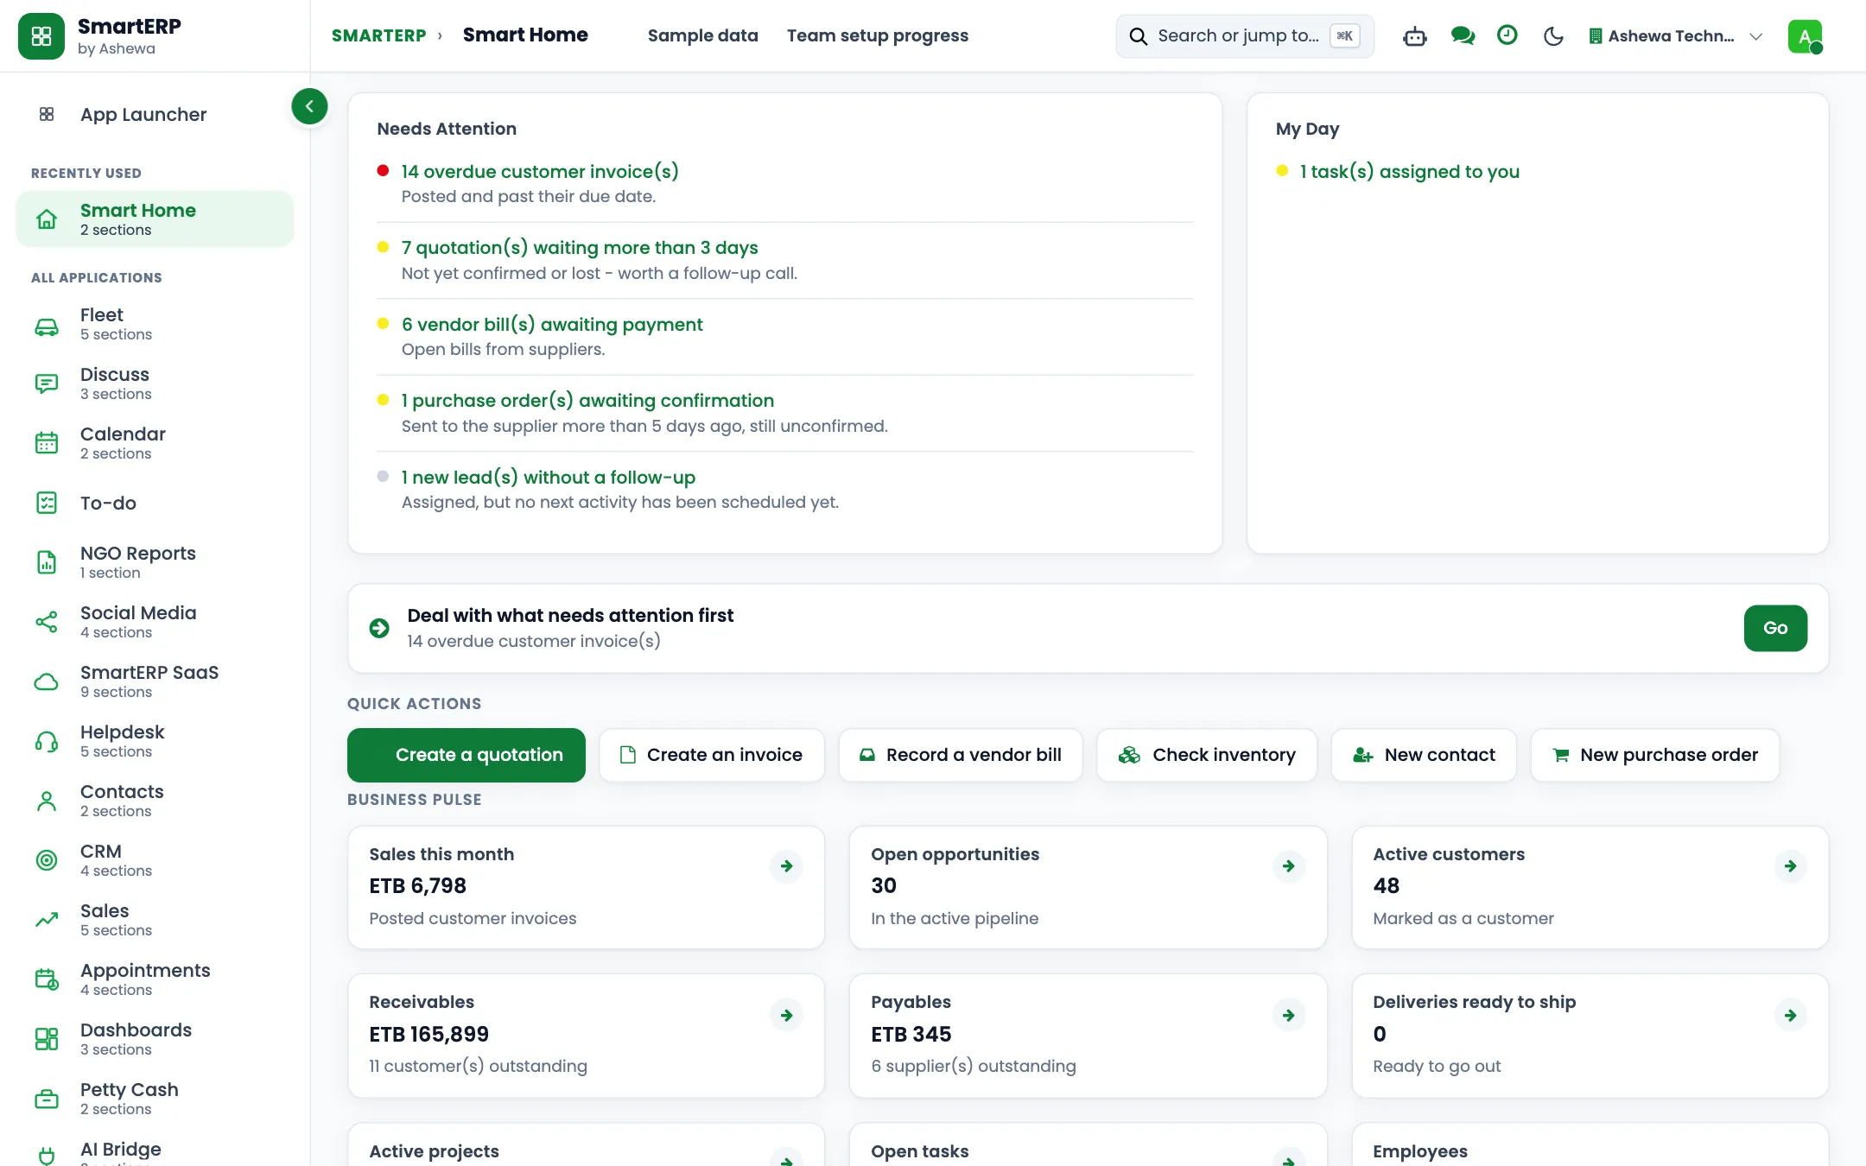Open Helpdesk application in sidebar
Viewport: 1866px width, 1166px height.
click(x=154, y=741)
